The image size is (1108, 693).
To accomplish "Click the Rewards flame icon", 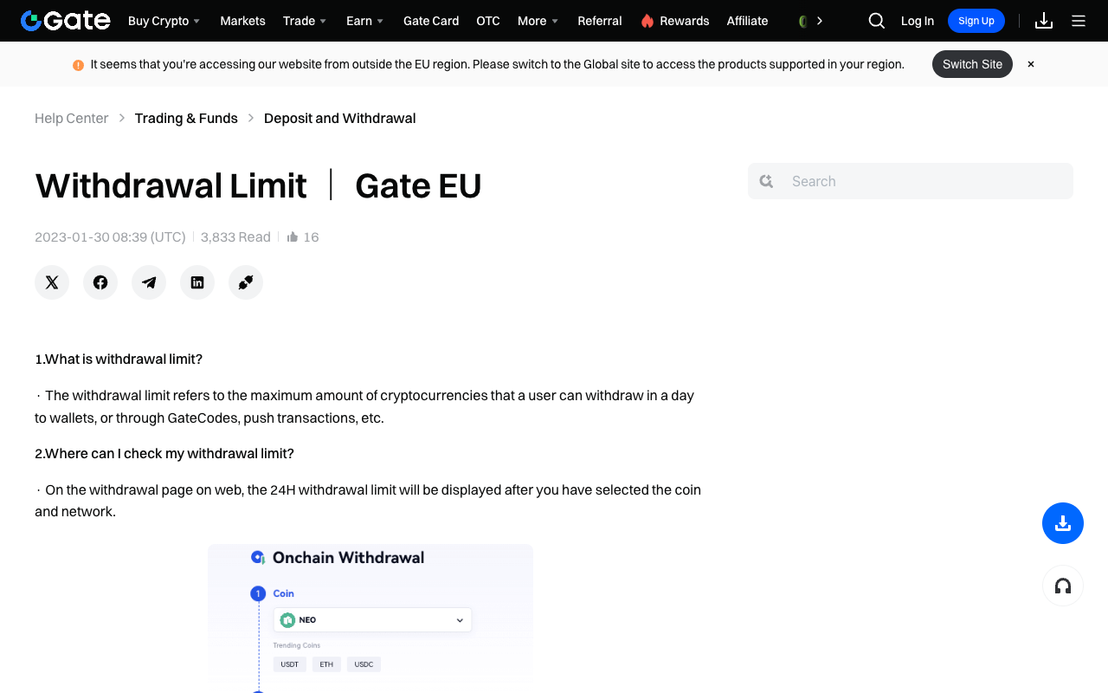I will [x=647, y=21].
